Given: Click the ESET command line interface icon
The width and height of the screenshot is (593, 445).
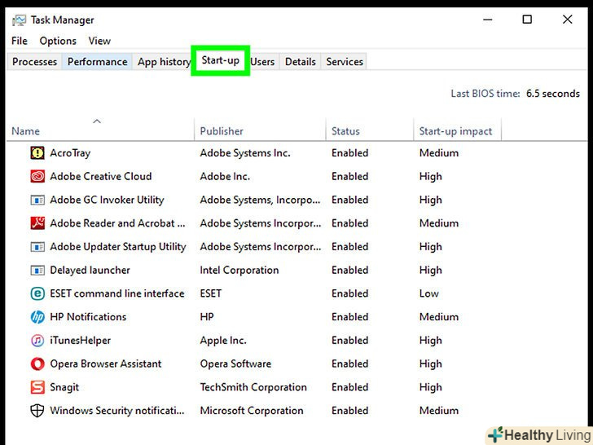Looking at the screenshot, I should [37, 293].
